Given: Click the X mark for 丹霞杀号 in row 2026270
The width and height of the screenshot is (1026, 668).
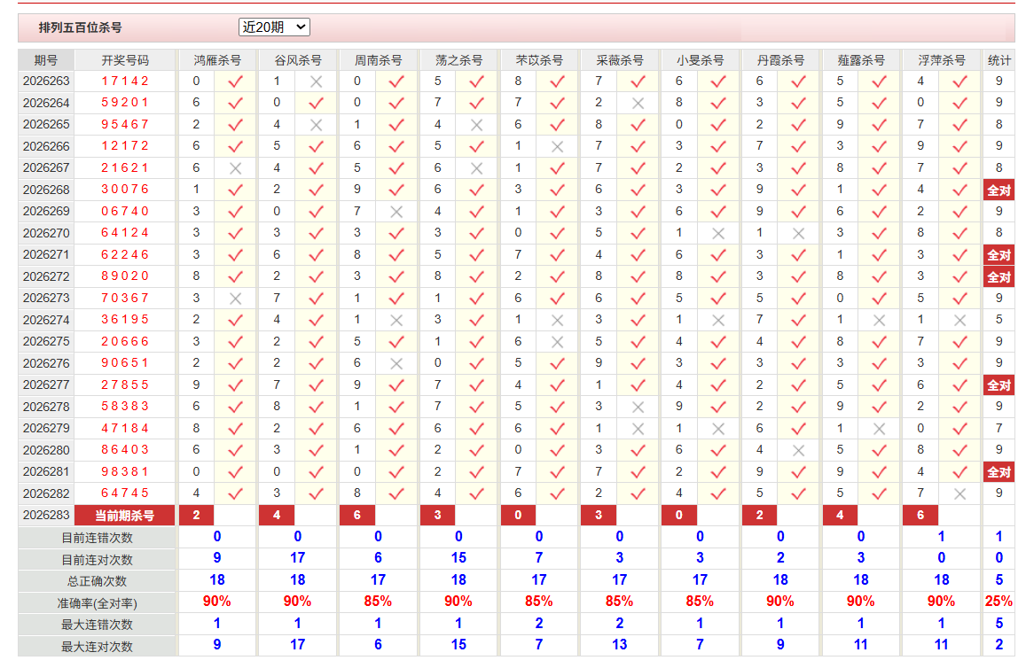Looking at the screenshot, I should (x=799, y=233).
